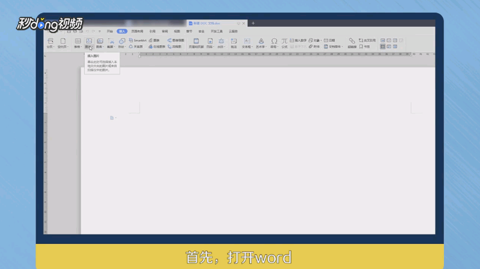
Task: Insert the Date (日期)
Action: click(x=330, y=41)
